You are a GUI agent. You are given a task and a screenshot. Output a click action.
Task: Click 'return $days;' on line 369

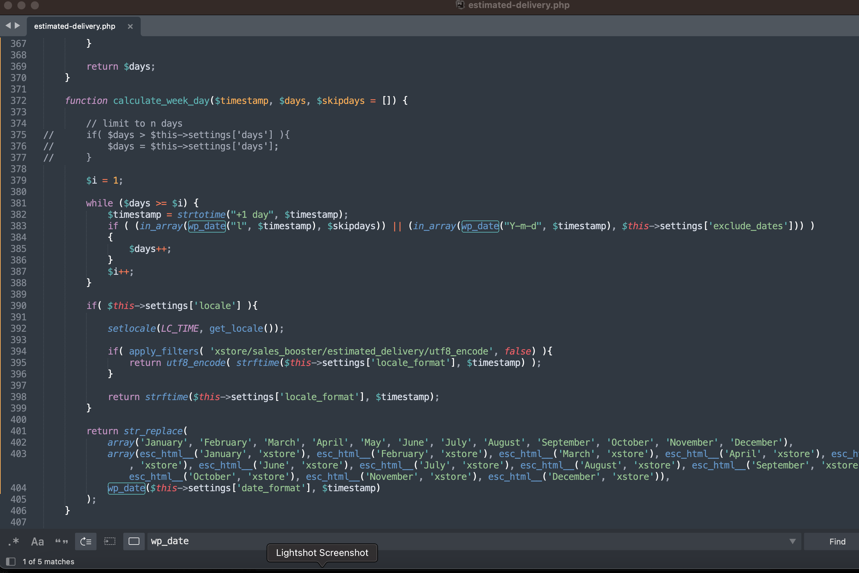(x=121, y=66)
